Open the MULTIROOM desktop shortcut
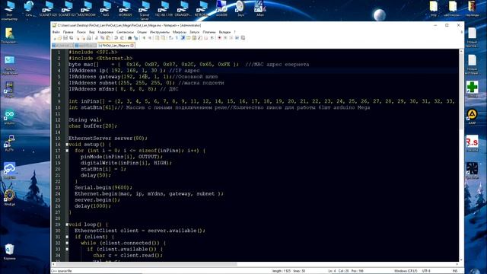 pyautogui.click(x=86, y=8)
